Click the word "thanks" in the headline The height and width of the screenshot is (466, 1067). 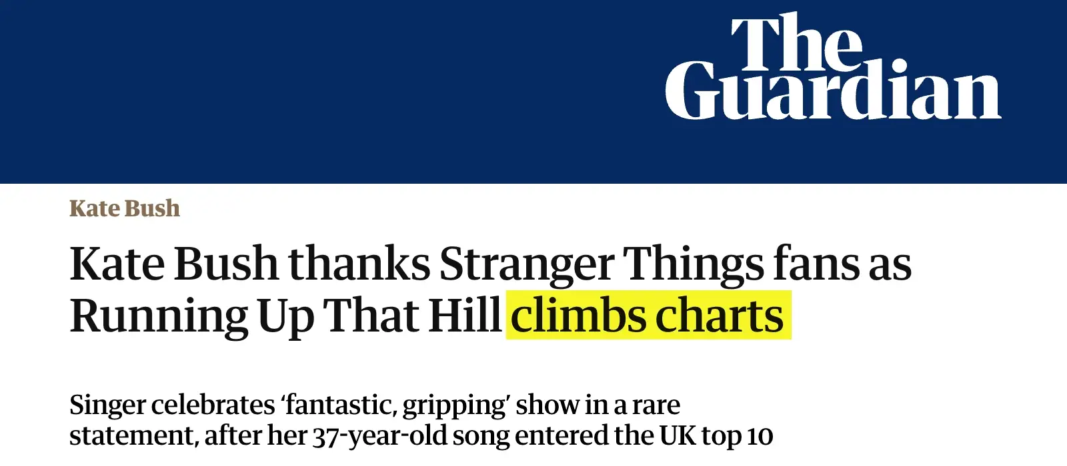pyautogui.click(x=359, y=264)
